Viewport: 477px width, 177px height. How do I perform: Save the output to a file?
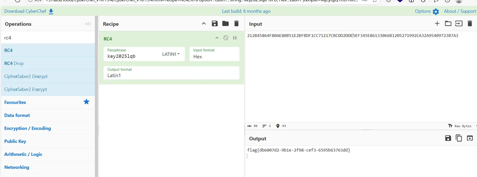pos(448,138)
